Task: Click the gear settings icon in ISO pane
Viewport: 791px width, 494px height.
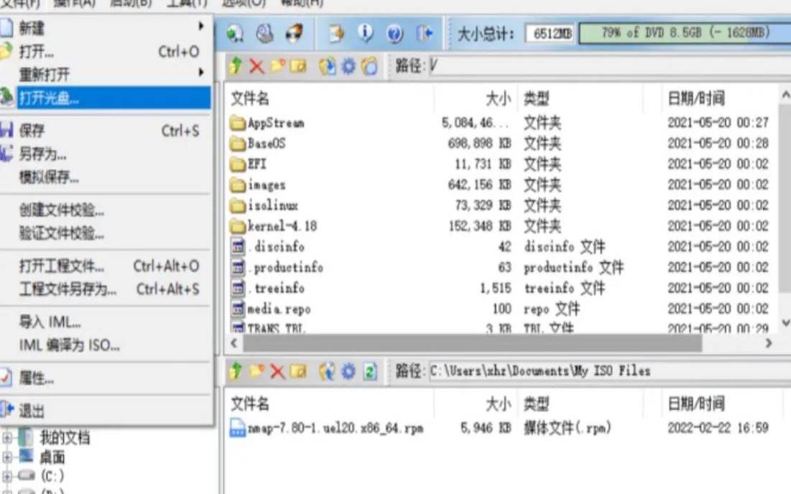Action: [348, 67]
